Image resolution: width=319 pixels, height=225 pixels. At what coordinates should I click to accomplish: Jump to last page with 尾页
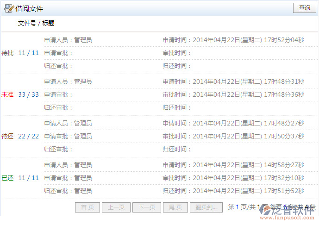point(175,207)
